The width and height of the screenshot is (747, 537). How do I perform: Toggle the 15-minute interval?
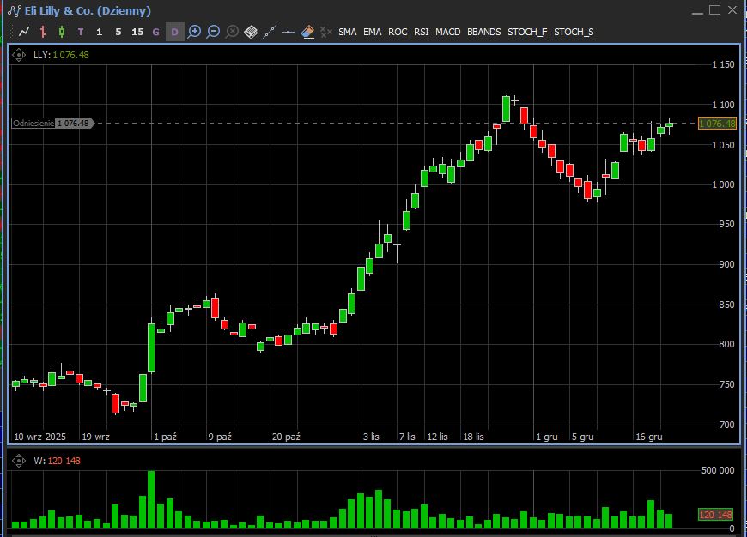(x=137, y=32)
